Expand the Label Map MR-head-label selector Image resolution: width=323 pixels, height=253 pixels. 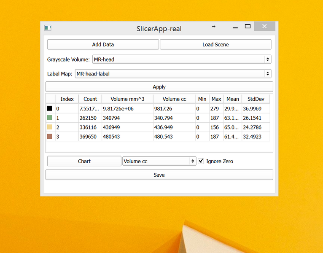tap(172, 74)
